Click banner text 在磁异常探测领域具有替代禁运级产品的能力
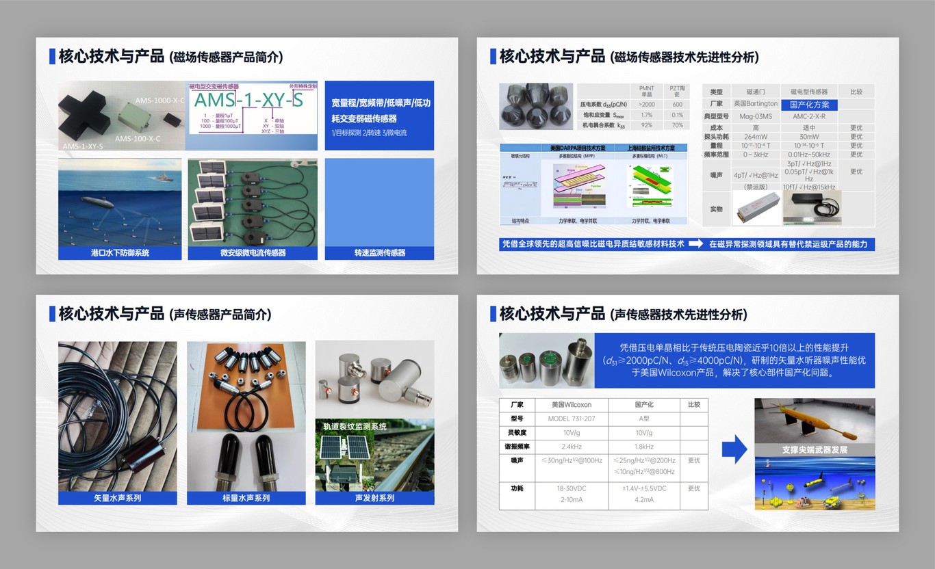This screenshot has width=935, height=569. (787, 243)
